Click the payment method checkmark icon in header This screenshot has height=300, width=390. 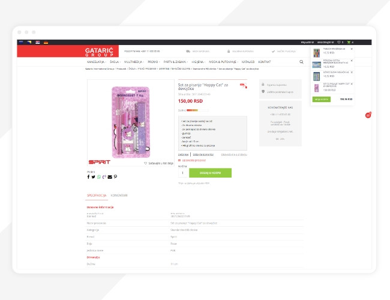(x=273, y=51)
